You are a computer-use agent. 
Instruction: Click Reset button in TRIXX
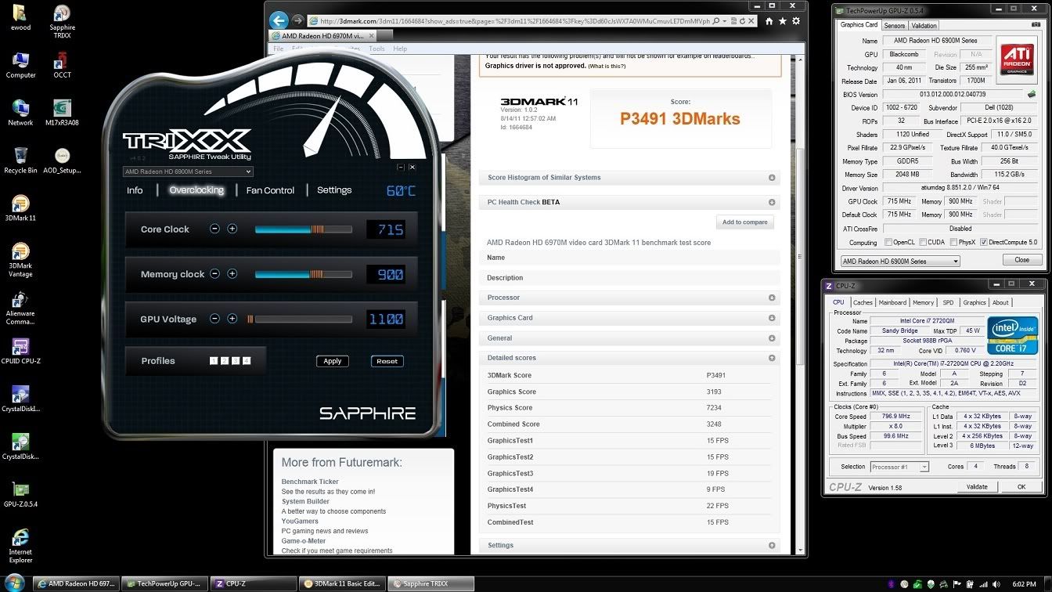(x=387, y=361)
